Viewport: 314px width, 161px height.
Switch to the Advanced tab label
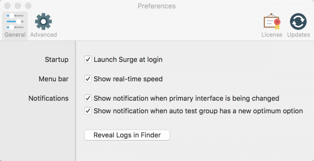(x=44, y=35)
